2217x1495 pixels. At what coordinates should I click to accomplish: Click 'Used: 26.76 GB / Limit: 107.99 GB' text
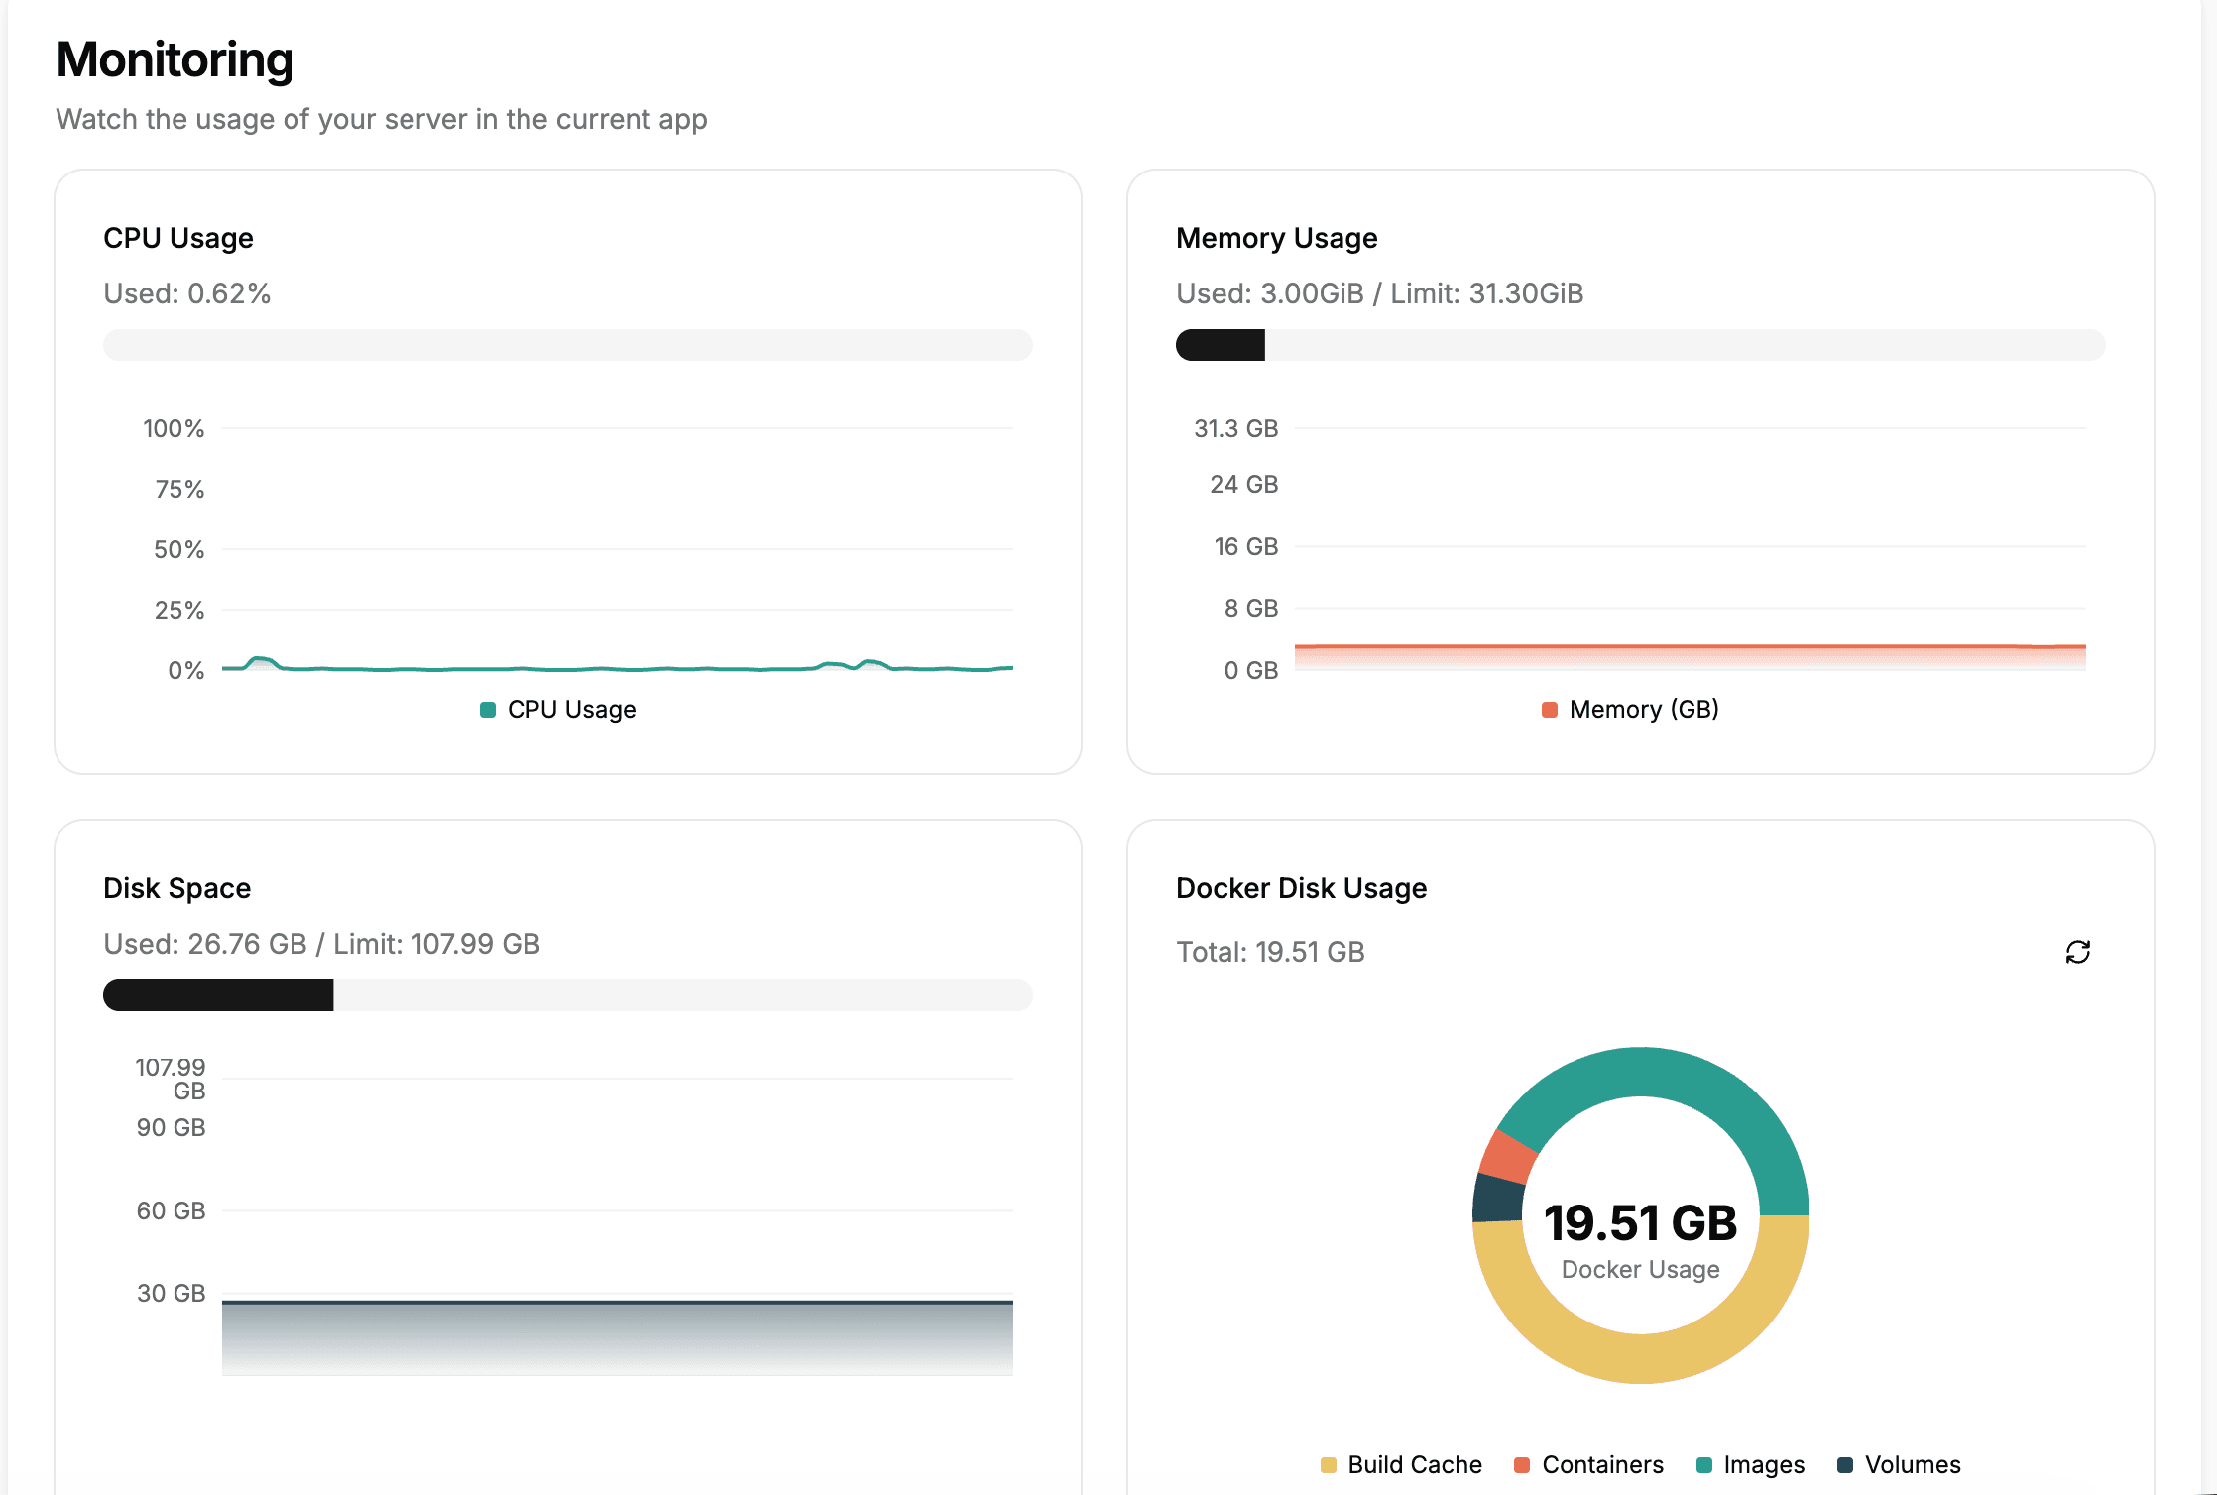point(321,944)
